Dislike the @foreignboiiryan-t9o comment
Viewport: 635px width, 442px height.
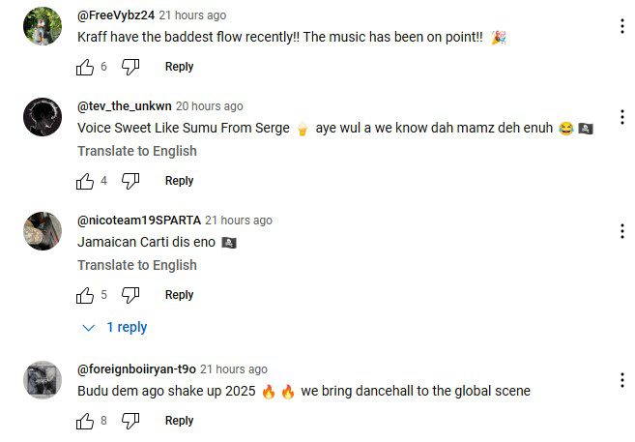(131, 421)
